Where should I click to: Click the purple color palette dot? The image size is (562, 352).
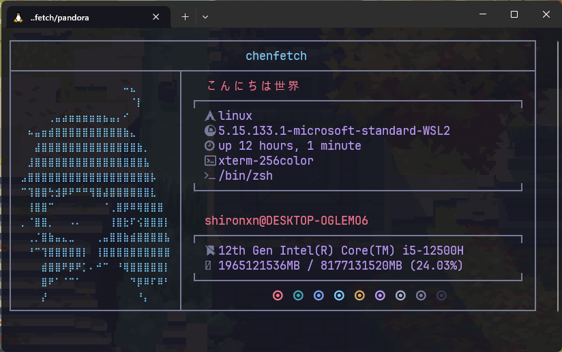pyautogui.click(x=380, y=295)
